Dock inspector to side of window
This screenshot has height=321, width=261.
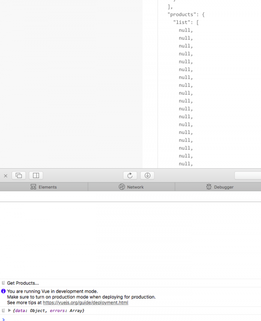[x=36, y=175]
